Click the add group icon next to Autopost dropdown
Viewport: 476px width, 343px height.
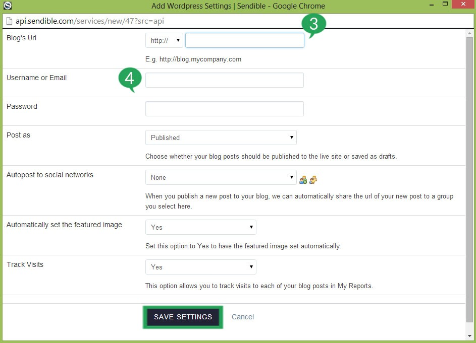(303, 180)
